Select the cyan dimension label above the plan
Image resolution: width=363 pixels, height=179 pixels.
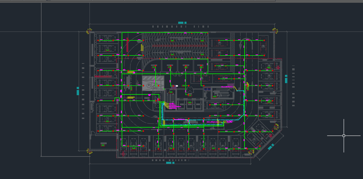182,23
